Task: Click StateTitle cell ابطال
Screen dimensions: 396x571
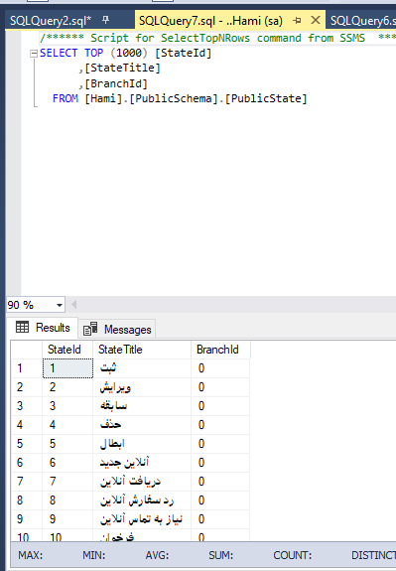Action: point(142,444)
